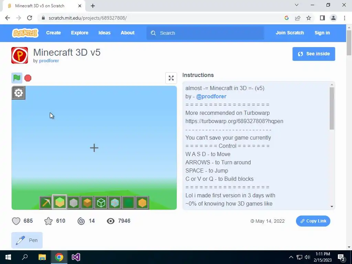Click the instructions panel scrollbar thumb

click(x=332, y=108)
